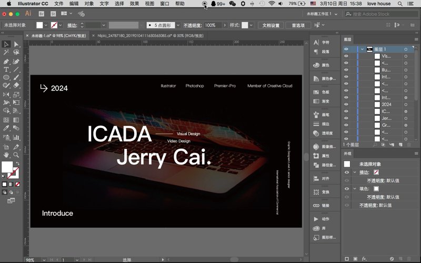The width and height of the screenshot is (421, 263).
Task: Click the 不透明度 label in control bar
Action: [192, 25]
